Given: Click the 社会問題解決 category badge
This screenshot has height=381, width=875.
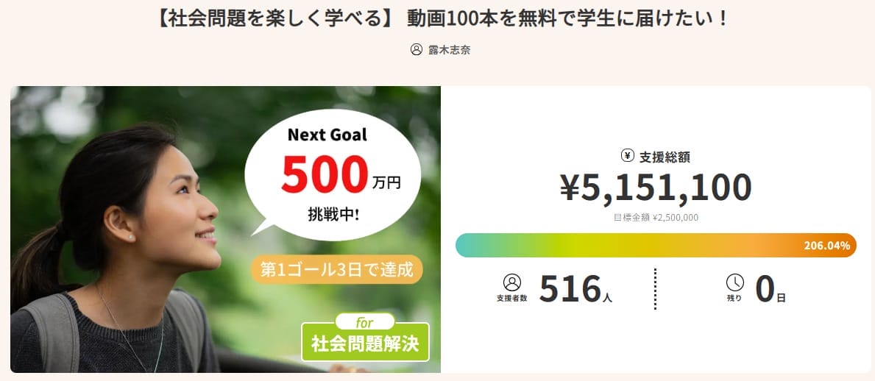Looking at the screenshot, I should pyautogui.click(x=365, y=343).
